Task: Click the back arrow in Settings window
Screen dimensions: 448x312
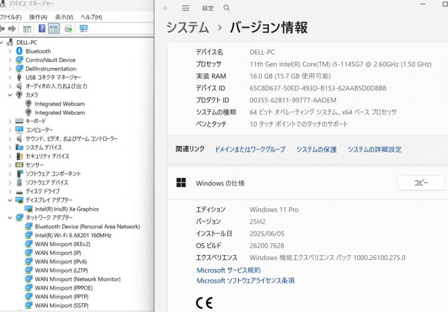Action: [x=166, y=8]
